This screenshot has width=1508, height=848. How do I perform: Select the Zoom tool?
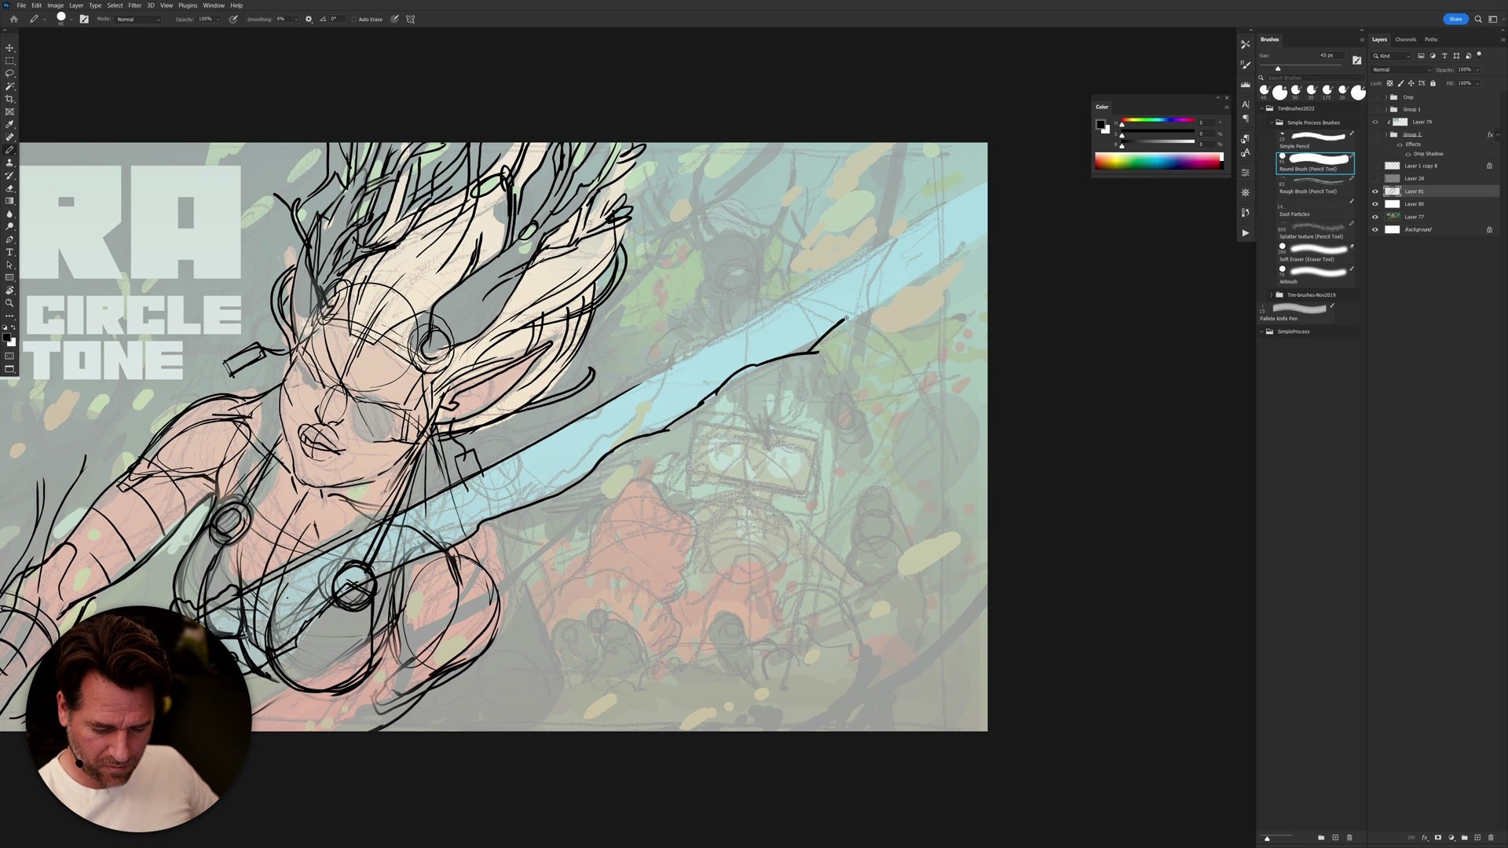[9, 303]
